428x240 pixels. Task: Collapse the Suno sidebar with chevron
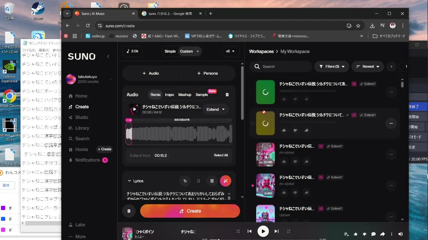pyautogui.click(x=108, y=56)
